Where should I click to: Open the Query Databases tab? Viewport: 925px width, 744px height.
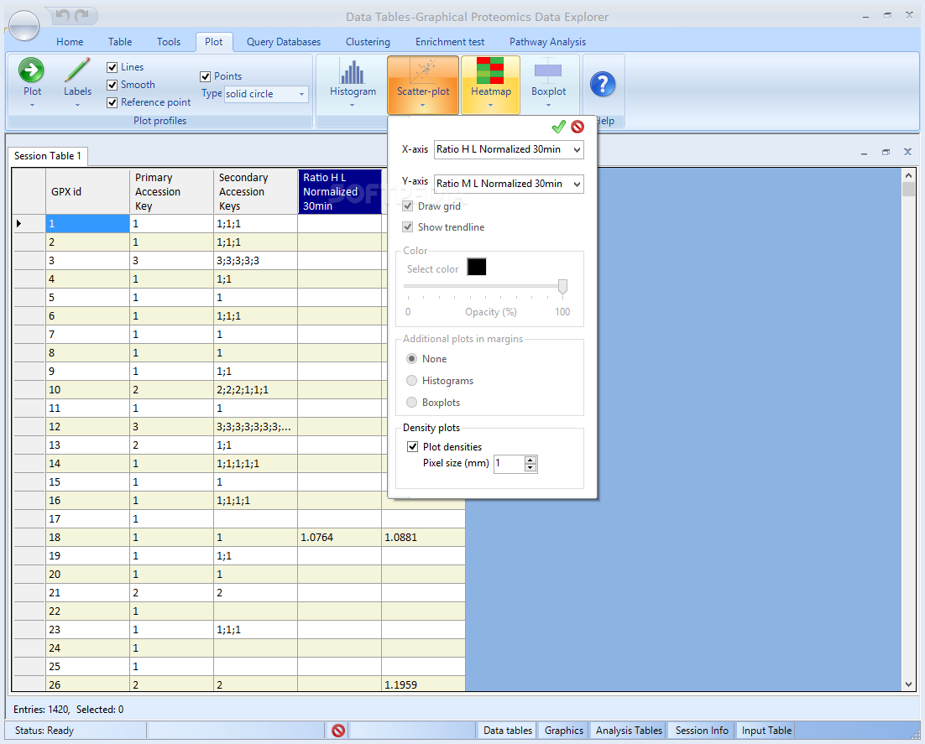[x=284, y=42]
